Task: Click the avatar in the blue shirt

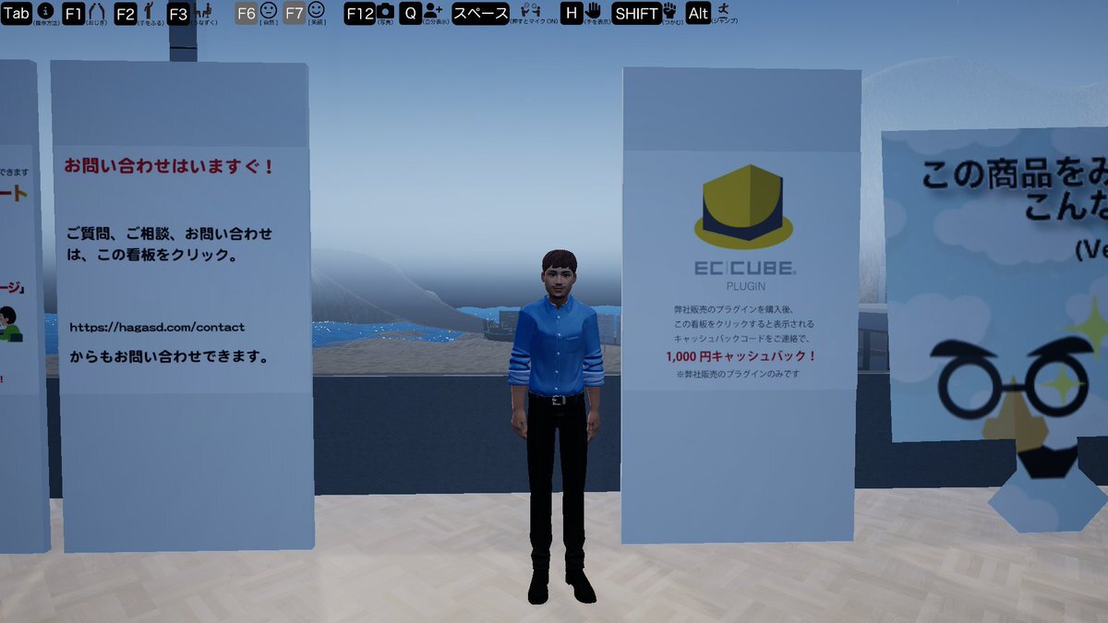Action: pos(556,425)
